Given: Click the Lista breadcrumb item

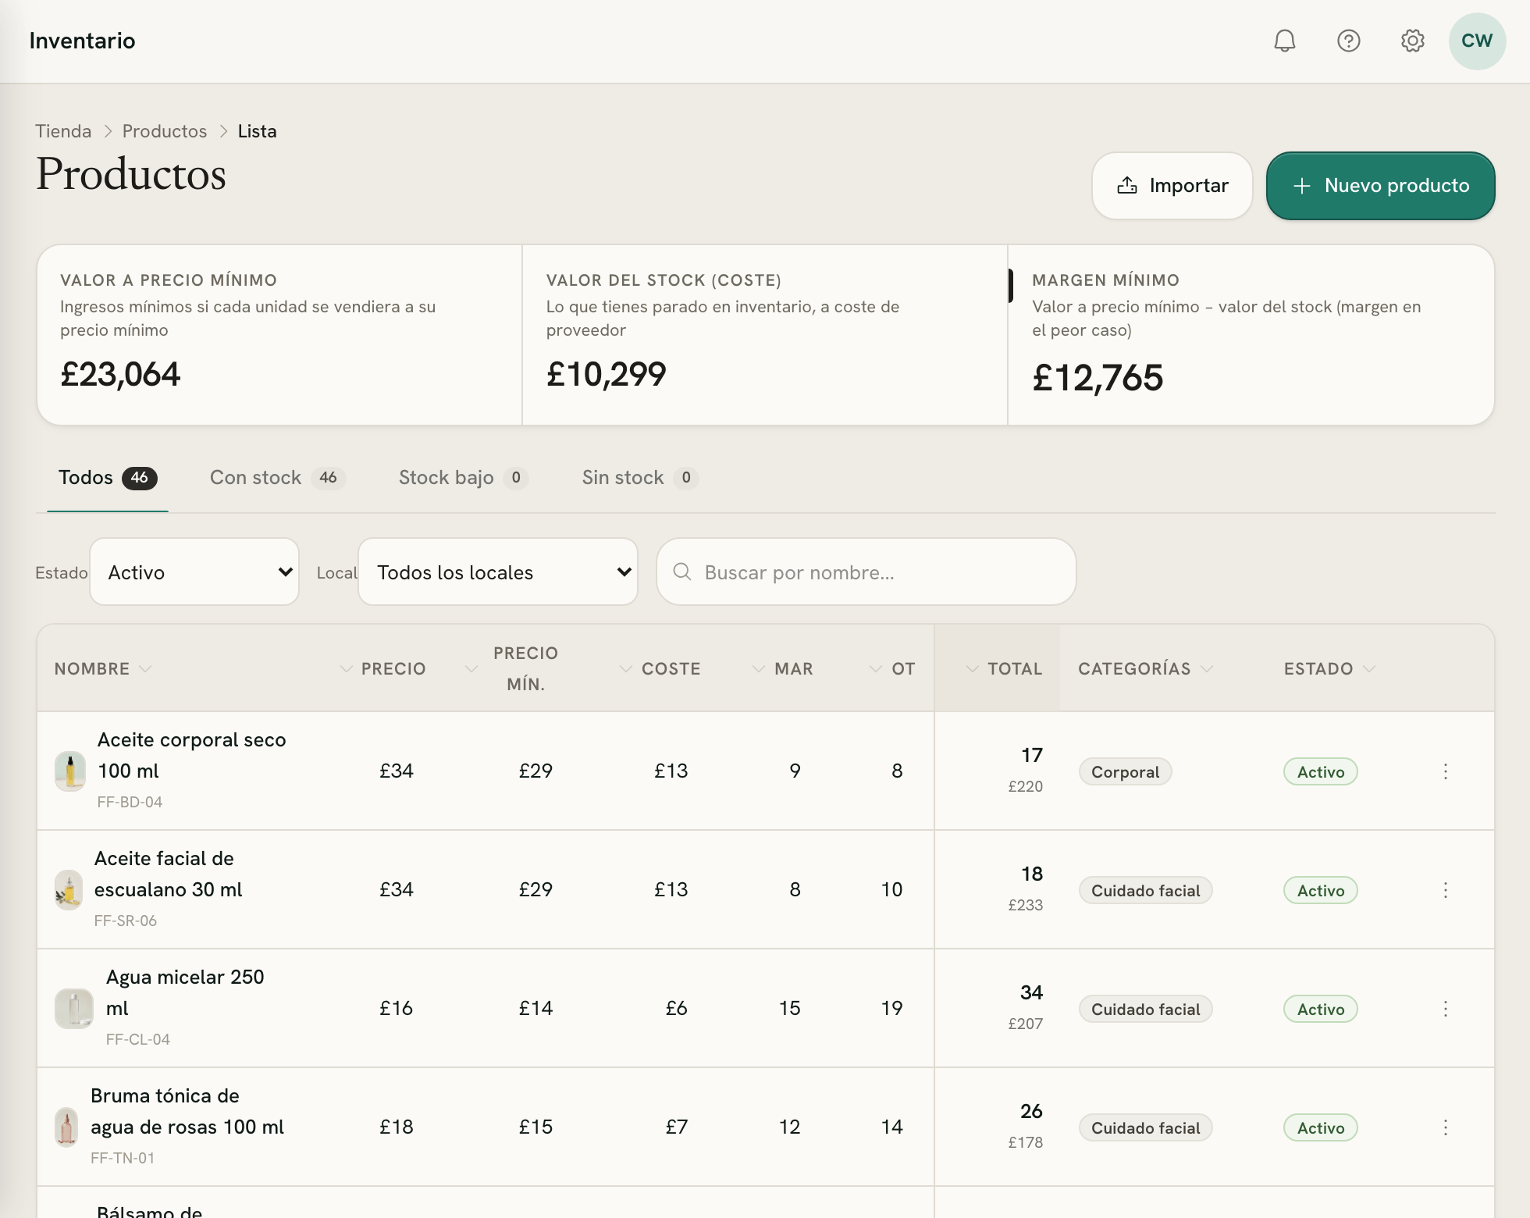Looking at the screenshot, I should pyautogui.click(x=257, y=131).
